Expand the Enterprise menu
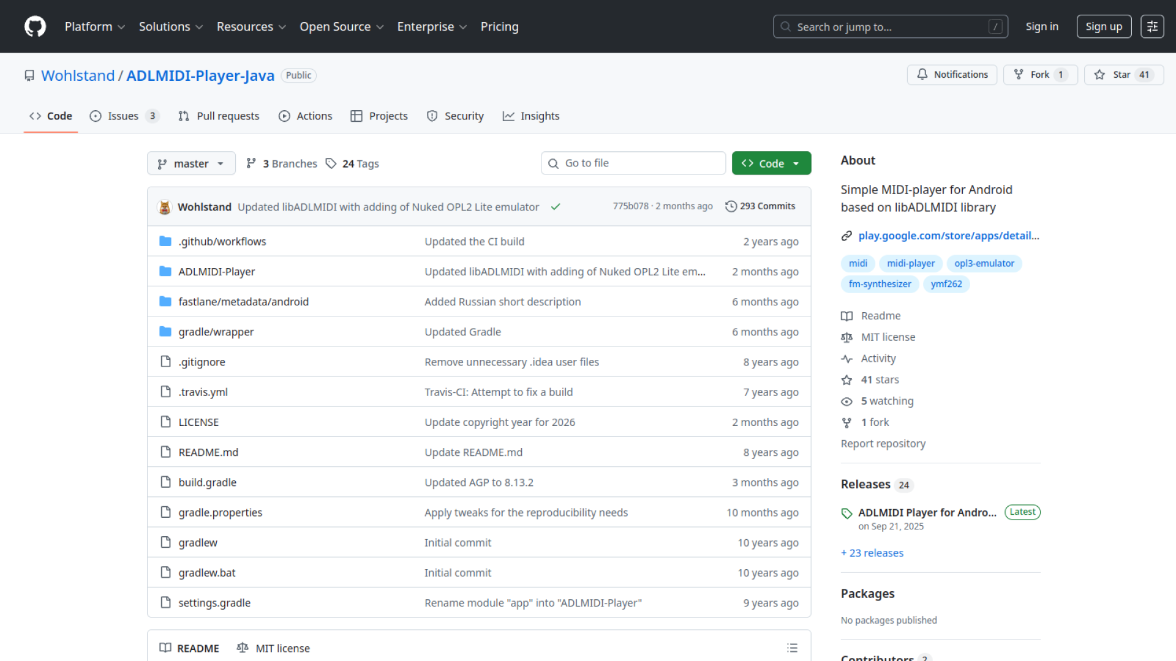The width and height of the screenshot is (1176, 661). click(432, 26)
